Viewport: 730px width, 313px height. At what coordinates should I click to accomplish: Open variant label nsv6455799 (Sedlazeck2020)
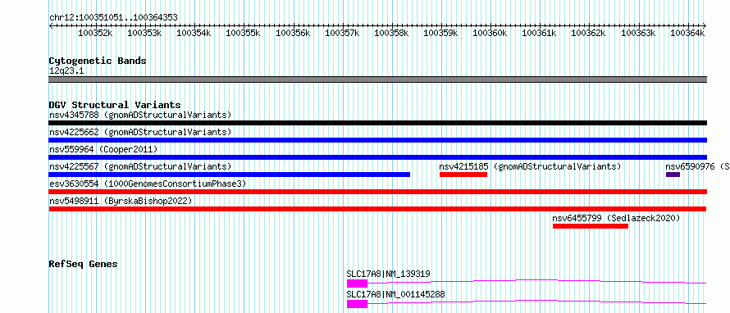pyautogui.click(x=617, y=218)
